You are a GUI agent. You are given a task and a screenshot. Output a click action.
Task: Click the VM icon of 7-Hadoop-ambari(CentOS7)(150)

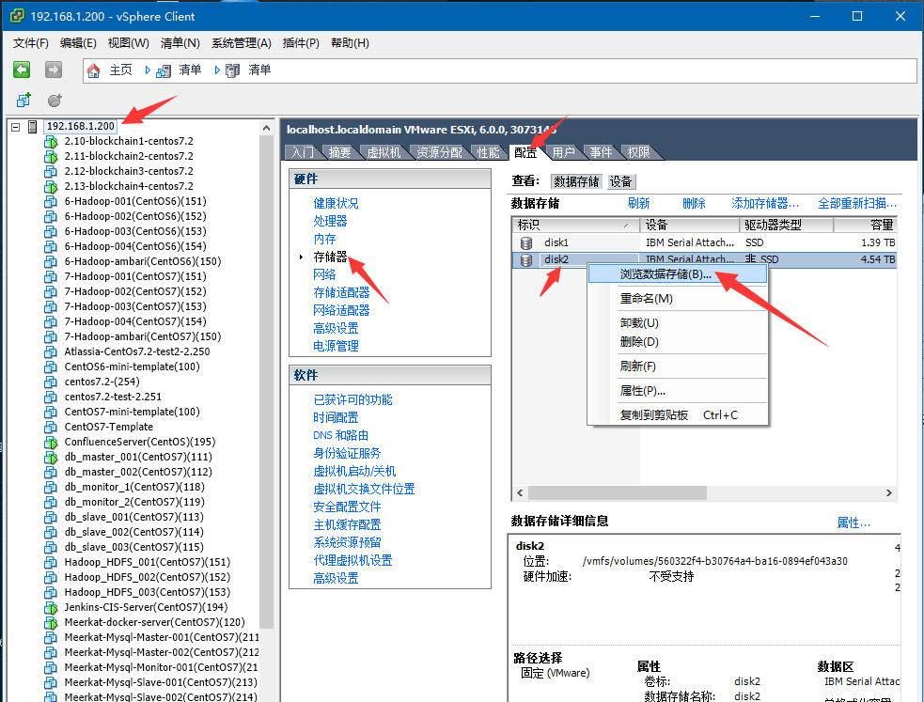[x=52, y=336]
